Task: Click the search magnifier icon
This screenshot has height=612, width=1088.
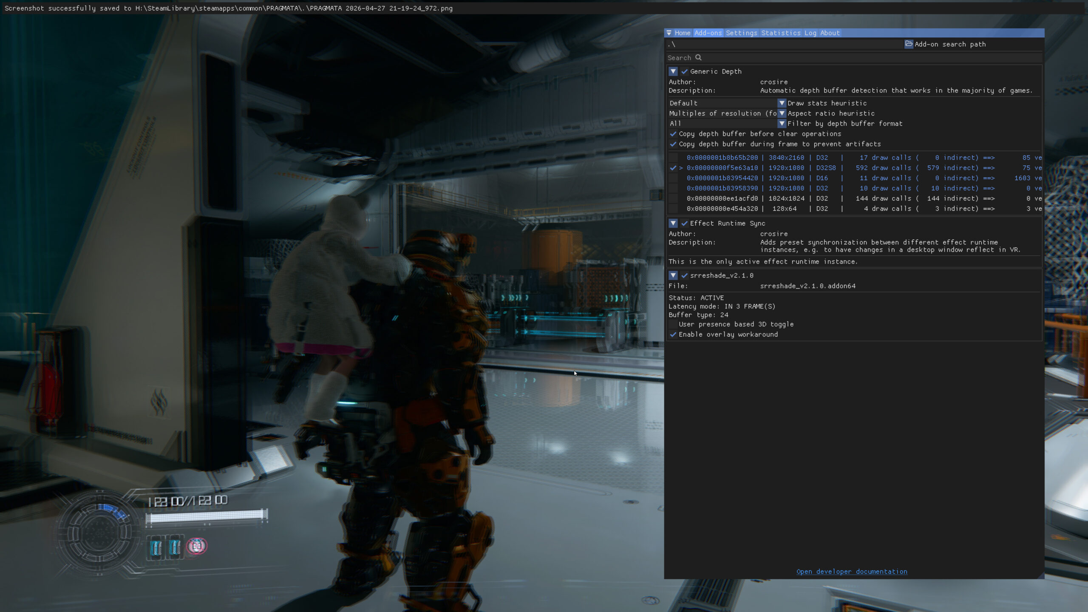Action: [698, 57]
